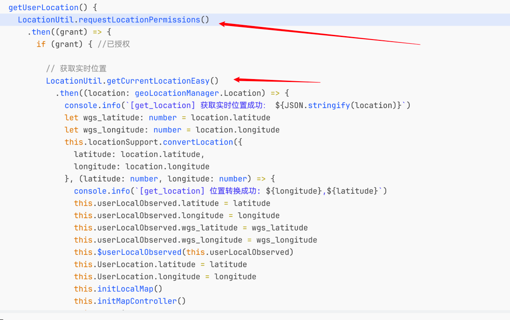Click geoLocationManager.Location type annotation
This screenshot has width=510, height=320.
coord(198,93)
